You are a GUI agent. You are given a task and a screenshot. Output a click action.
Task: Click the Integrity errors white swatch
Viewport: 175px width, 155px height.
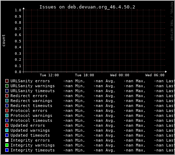point(7,140)
